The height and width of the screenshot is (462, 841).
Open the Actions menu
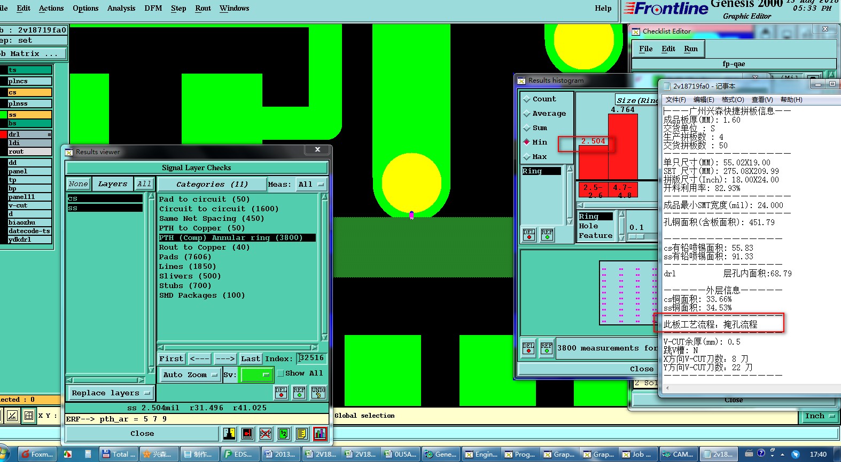click(x=51, y=9)
